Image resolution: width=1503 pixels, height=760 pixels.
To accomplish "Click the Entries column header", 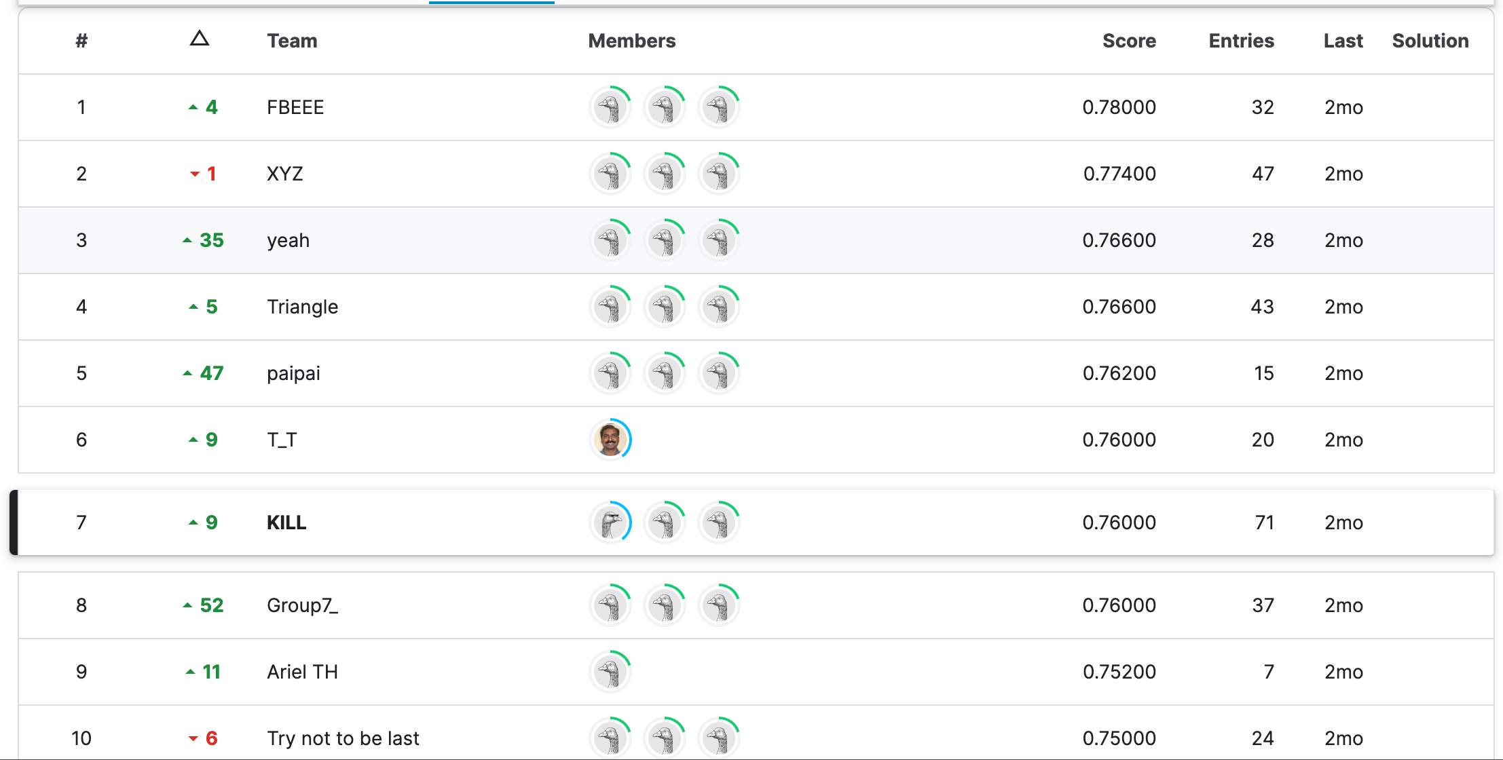I will (1242, 41).
